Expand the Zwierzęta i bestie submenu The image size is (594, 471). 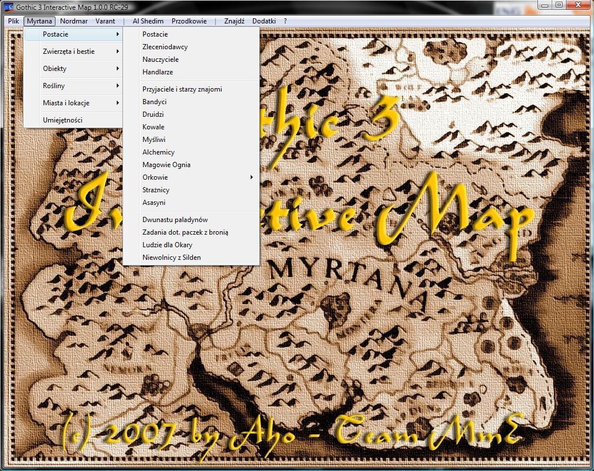(73, 51)
